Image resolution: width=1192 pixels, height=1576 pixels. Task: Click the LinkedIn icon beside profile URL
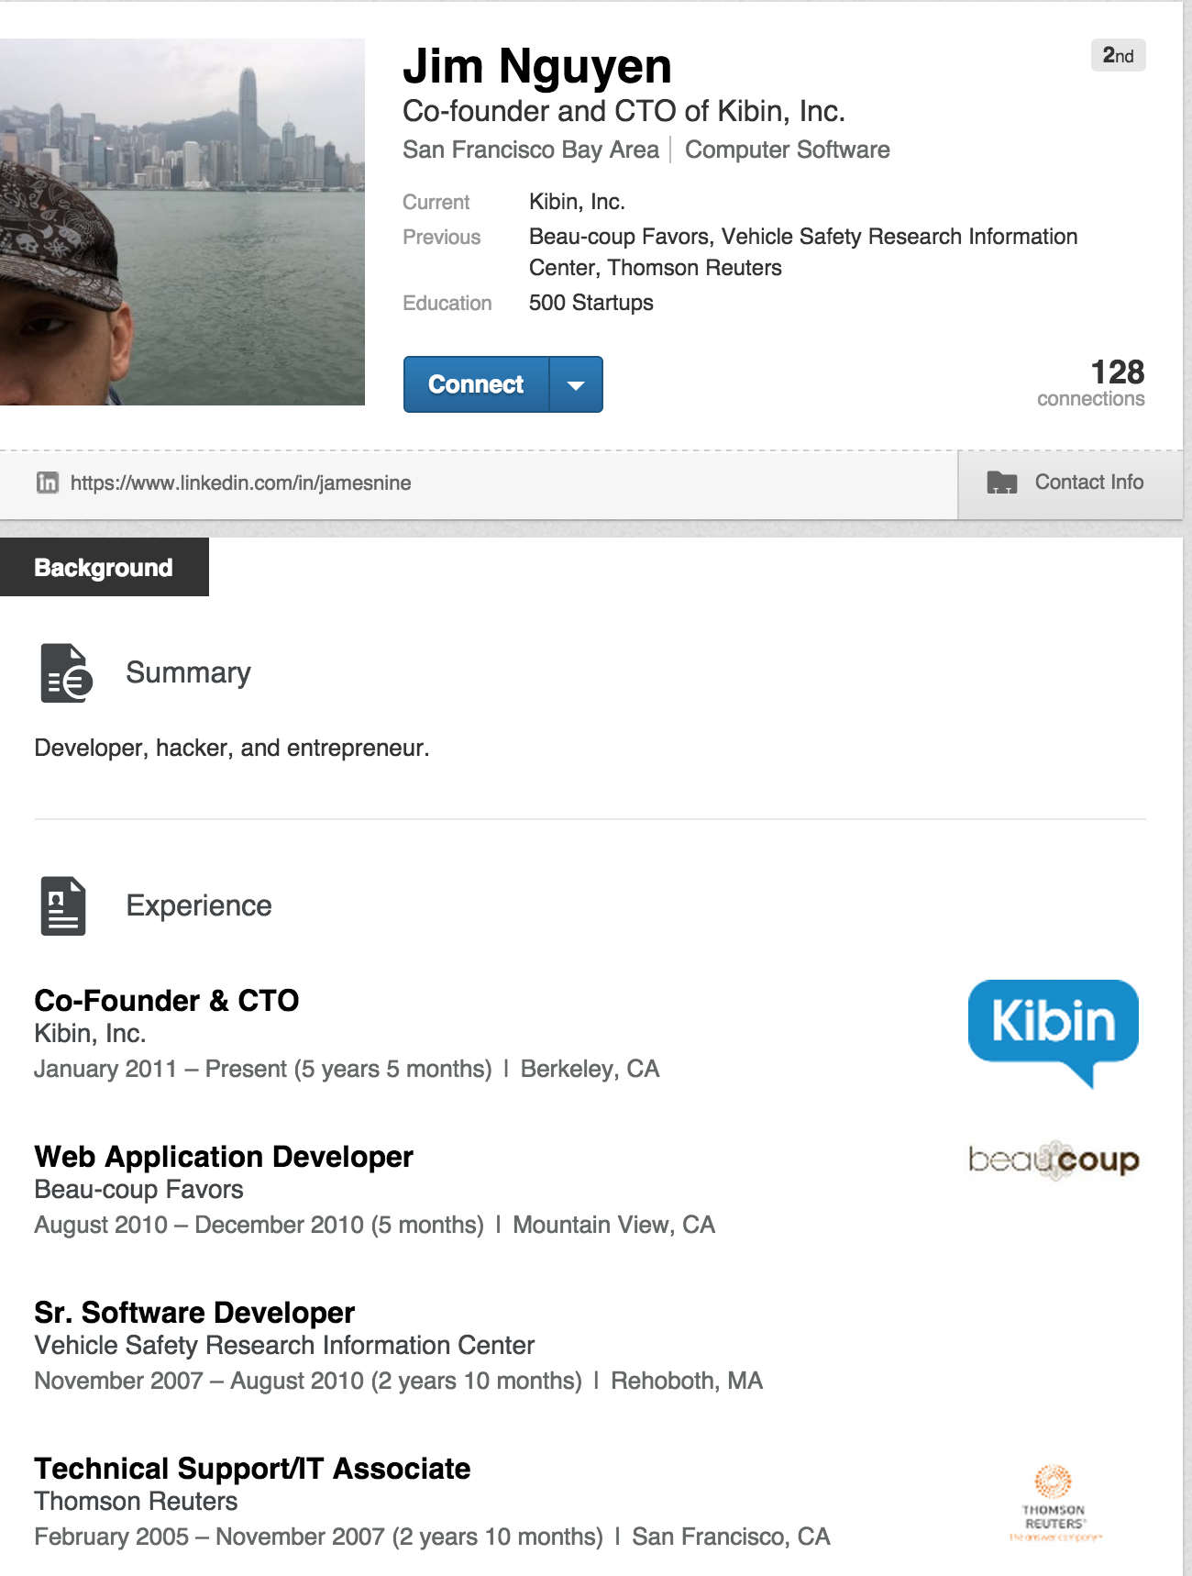click(47, 483)
